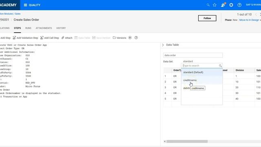The height and width of the screenshot is (147, 261).
Task: Open notifications user icon
Action: tap(223, 5)
